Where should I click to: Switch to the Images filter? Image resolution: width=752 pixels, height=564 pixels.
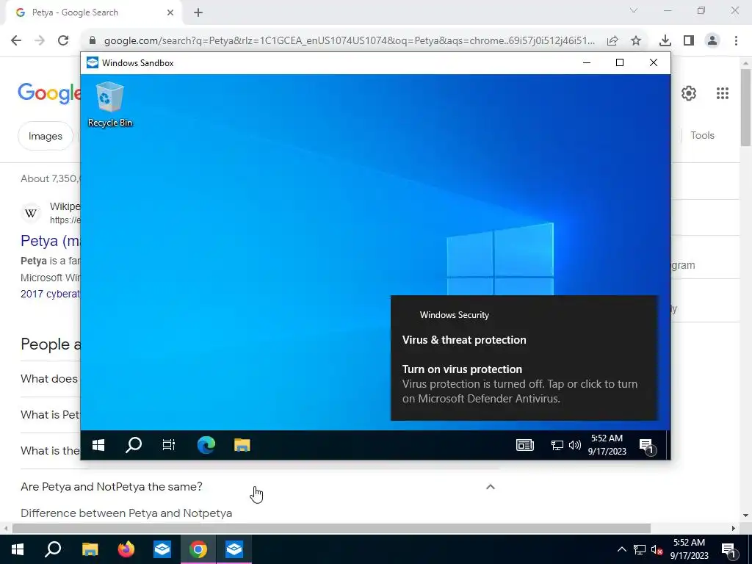pos(45,136)
